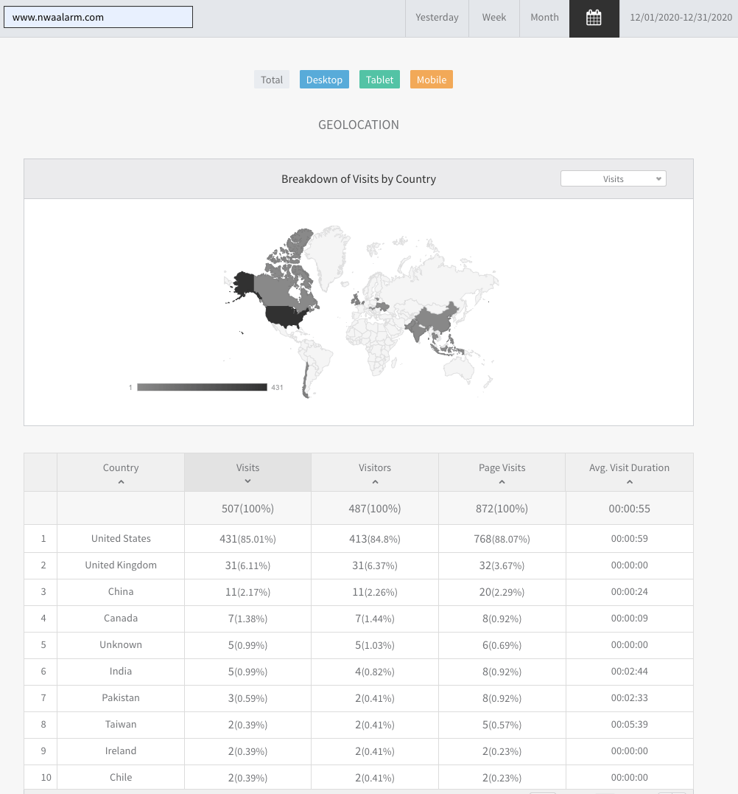The width and height of the screenshot is (738, 794).
Task: Select the Chile country cell
Action: pos(121,777)
